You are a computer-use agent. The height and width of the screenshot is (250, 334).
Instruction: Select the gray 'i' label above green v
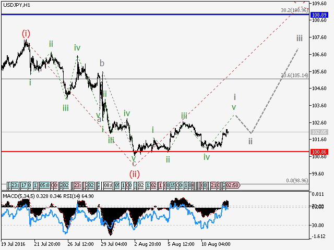coord(235,97)
